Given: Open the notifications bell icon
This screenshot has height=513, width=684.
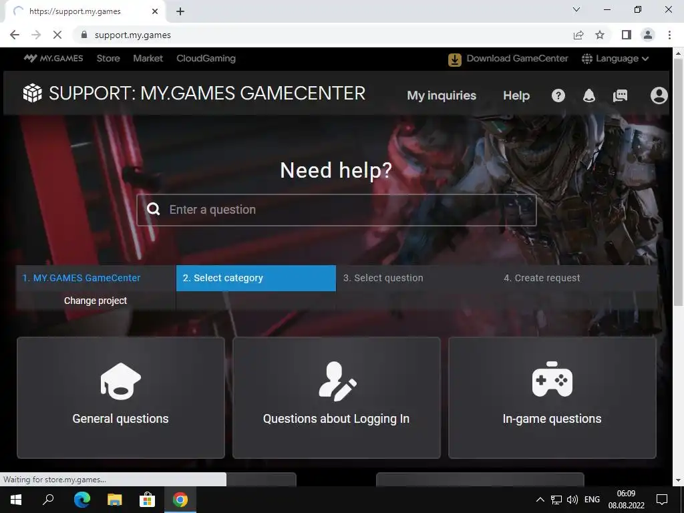Looking at the screenshot, I should [589, 96].
